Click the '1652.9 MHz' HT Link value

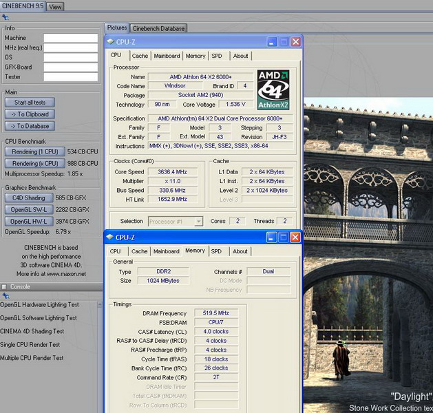(x=173, y=199)
